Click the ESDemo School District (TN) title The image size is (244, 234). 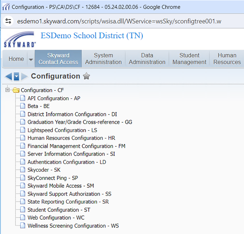[x=92, y=36]
